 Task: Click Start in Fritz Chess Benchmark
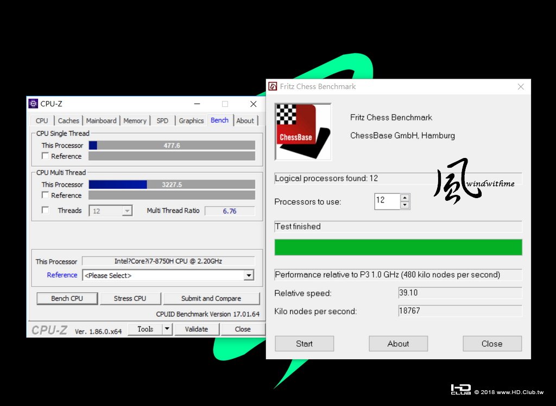pyautogui.click(x=304, y=344)
